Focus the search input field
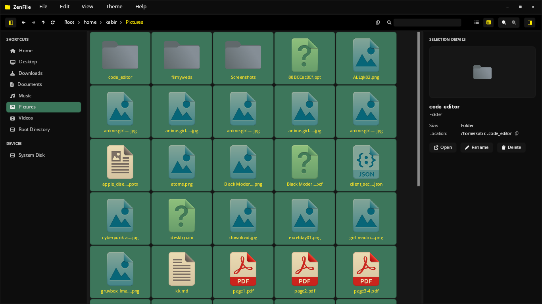The image size is (542, 304). click(427, 23)
